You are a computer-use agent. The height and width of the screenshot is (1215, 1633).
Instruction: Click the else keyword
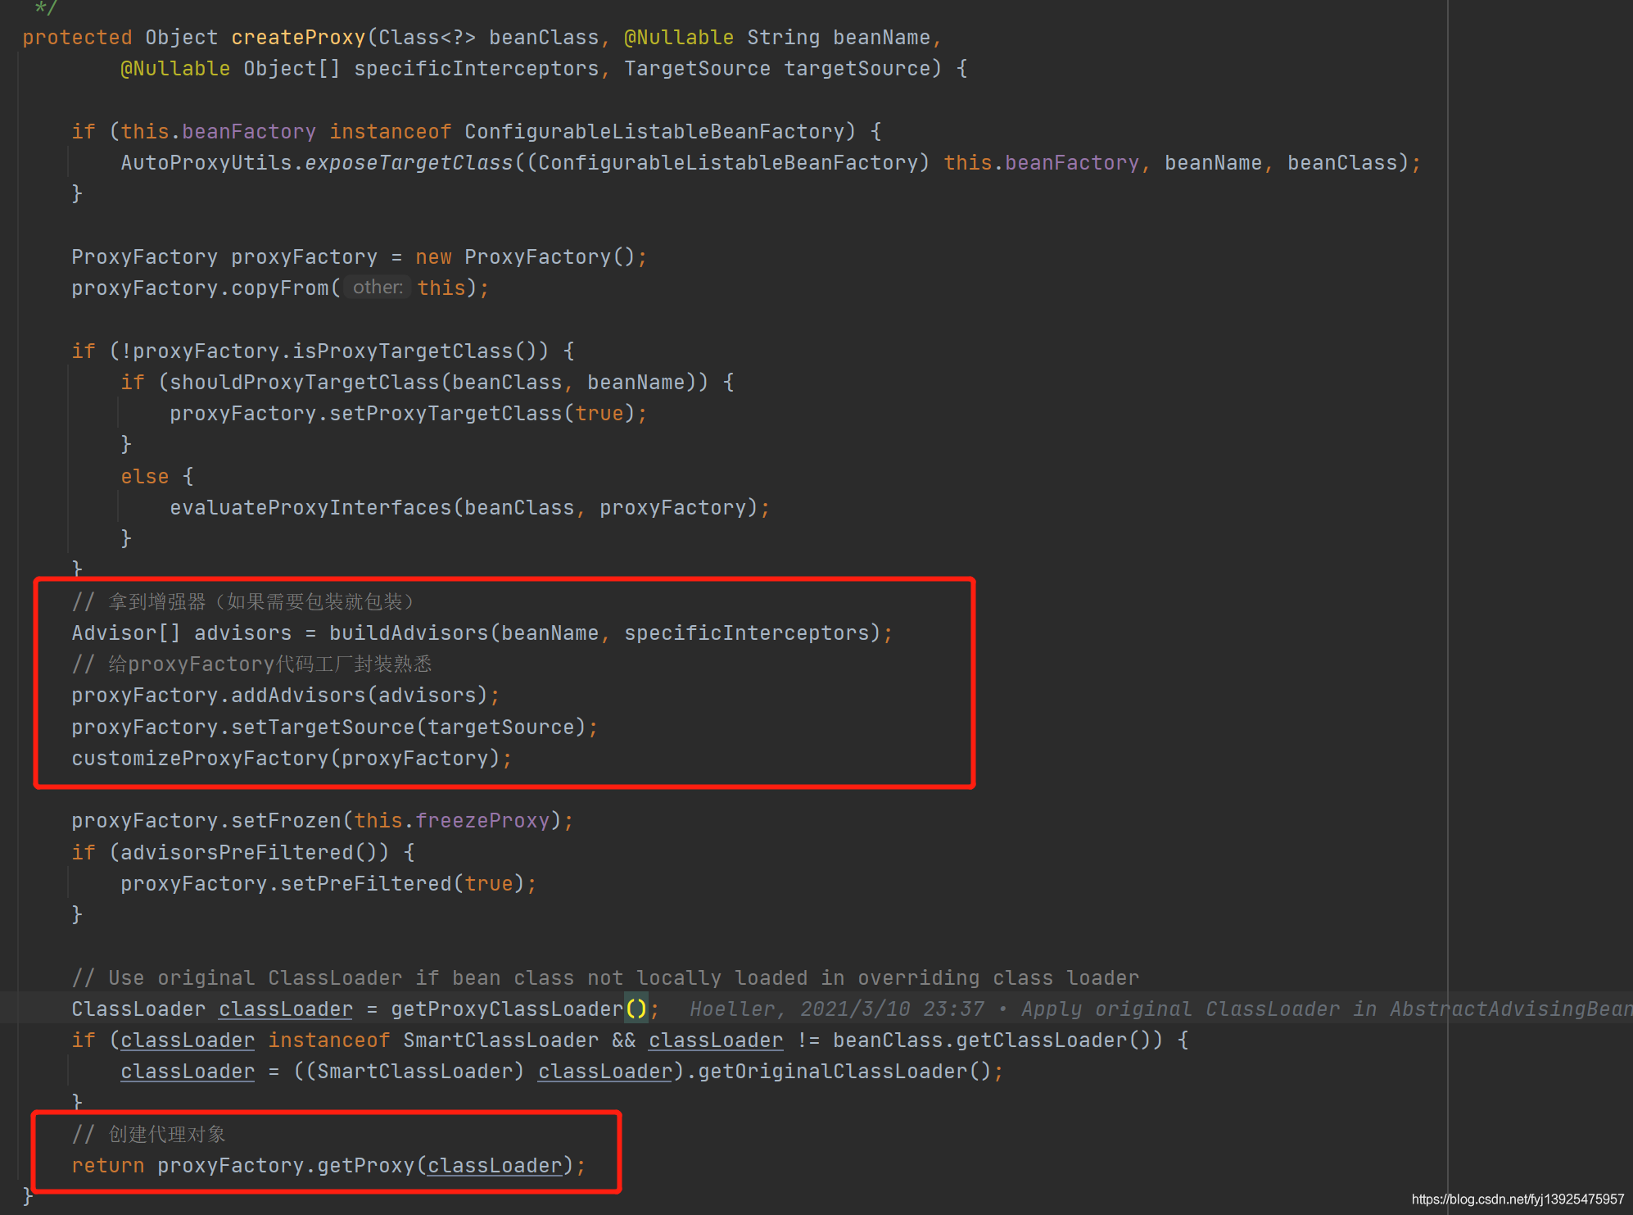coord(145,477)
